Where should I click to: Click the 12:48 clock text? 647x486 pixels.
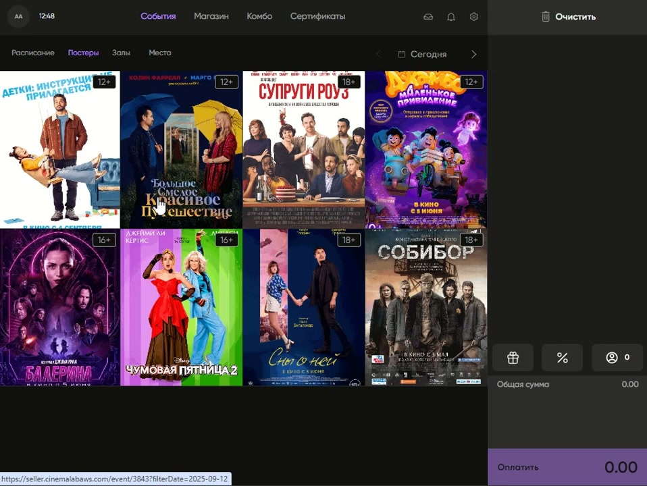coord(47,16)
